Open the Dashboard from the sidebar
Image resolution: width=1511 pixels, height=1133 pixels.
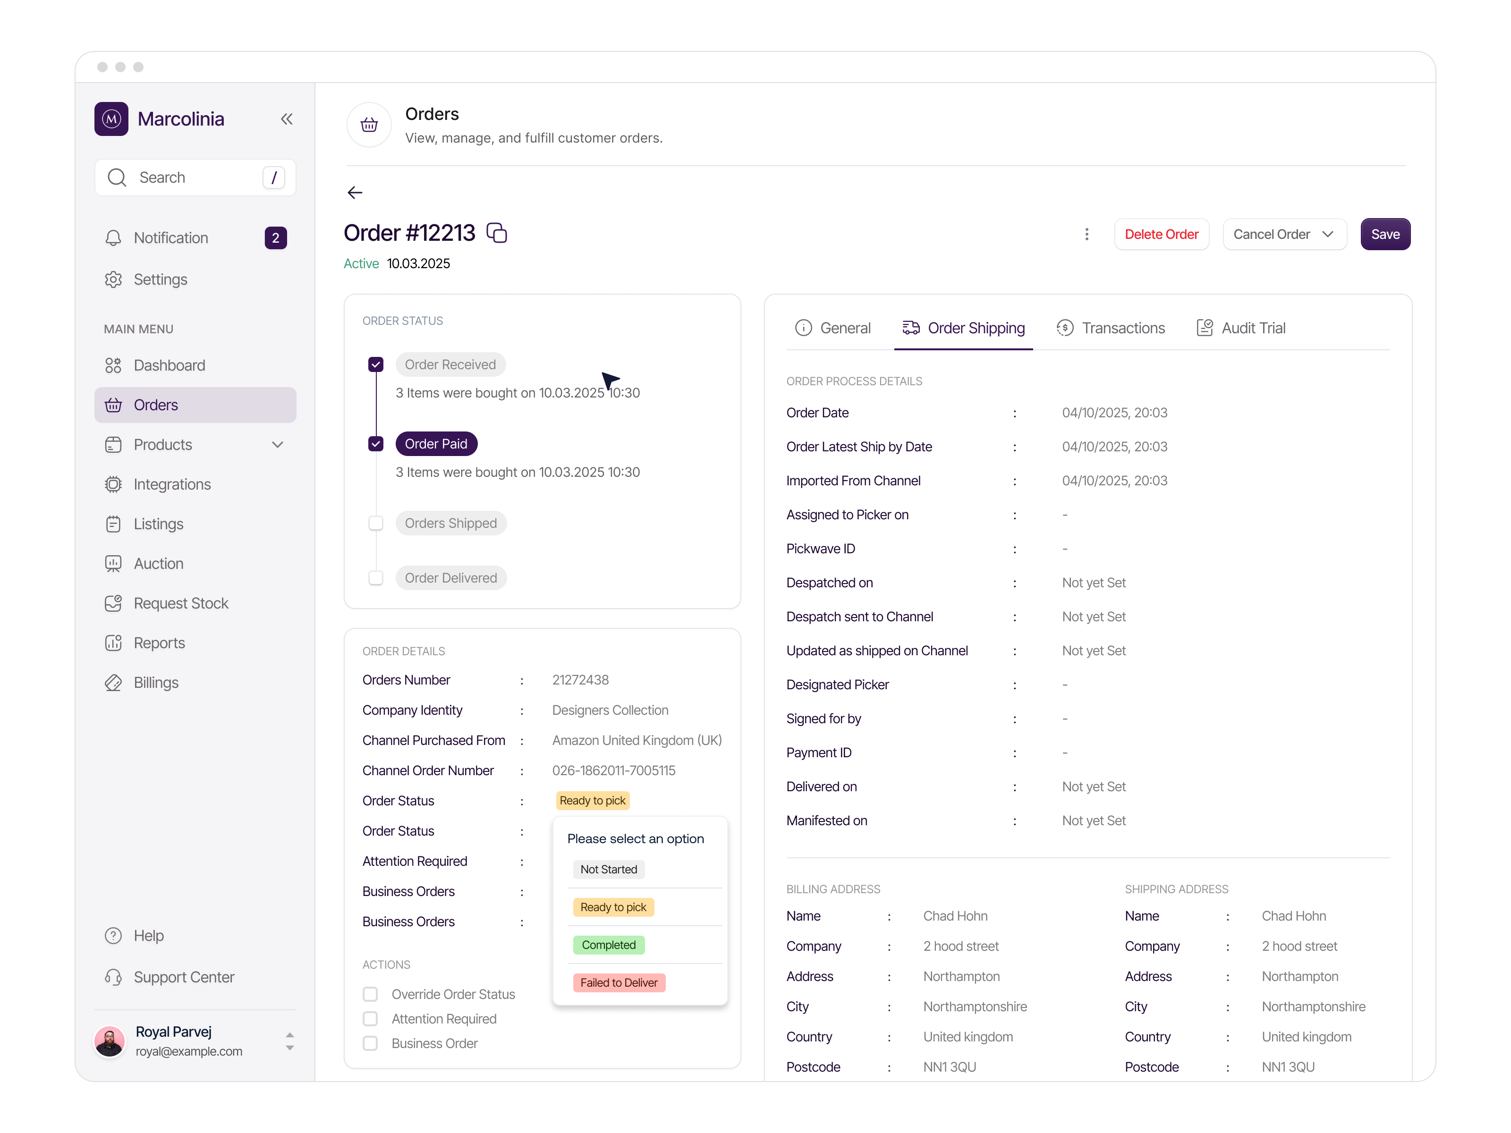pos(169,365)
